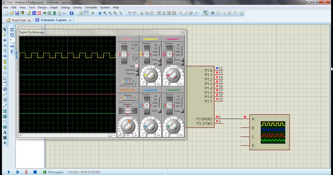This screenshot has height=175, width=333.
Task: Select the 2D graphics Text tool
Action: (4, 132)
